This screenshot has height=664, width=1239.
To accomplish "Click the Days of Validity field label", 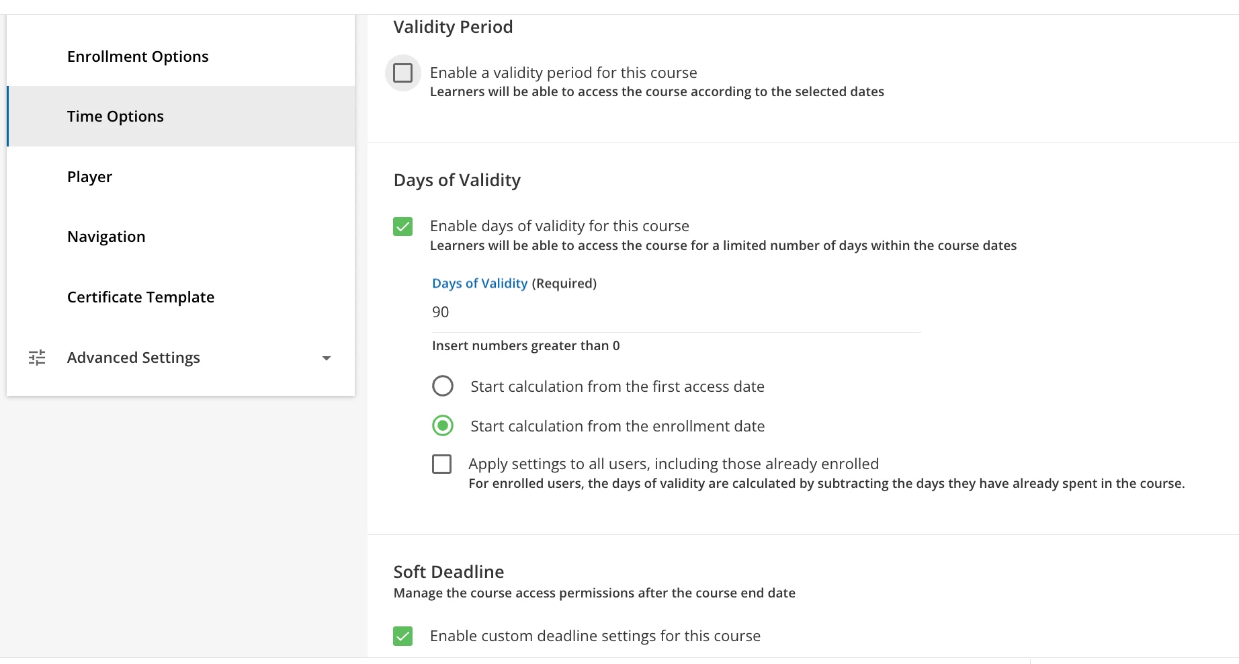I will [x=480, y=284].
